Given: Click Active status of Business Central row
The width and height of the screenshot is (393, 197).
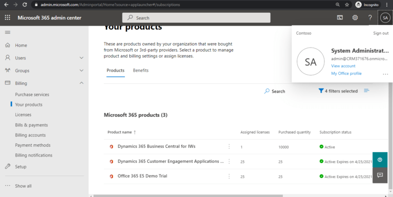Looking at the screenshot, I should [x=327, y=147].
